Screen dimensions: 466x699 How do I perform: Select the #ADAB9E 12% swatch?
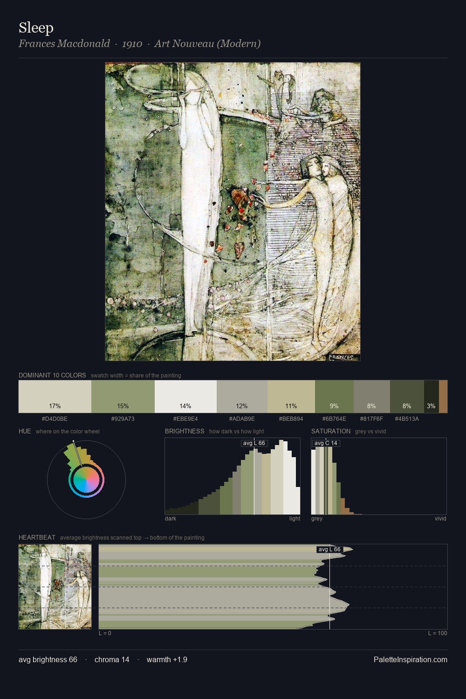[242, 397]
